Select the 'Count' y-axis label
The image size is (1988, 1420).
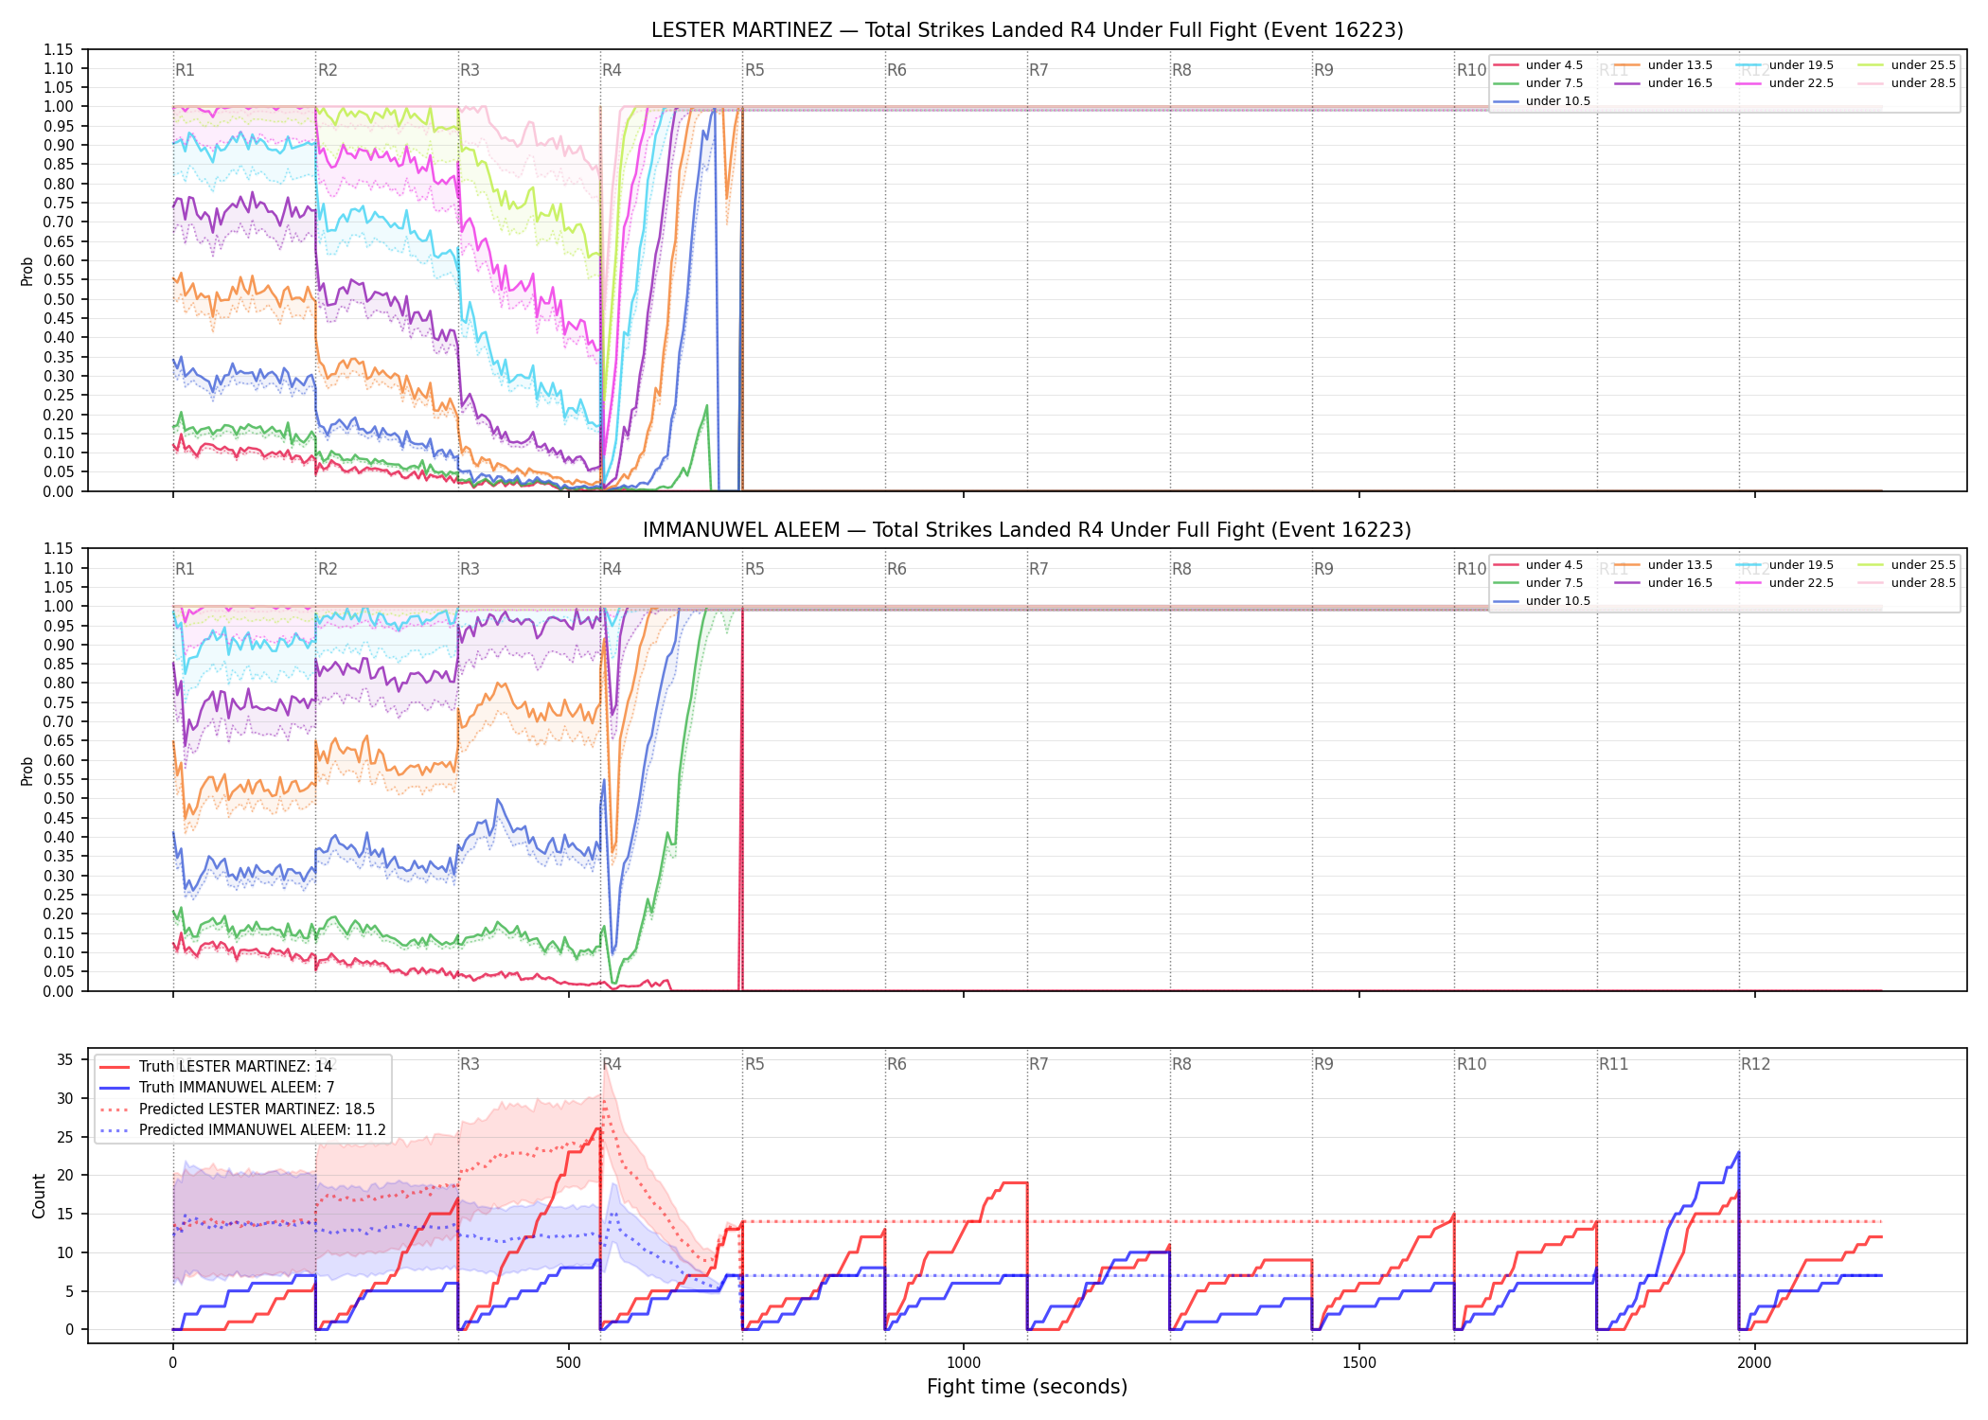pyautogui.click(x=39, y=1196)
